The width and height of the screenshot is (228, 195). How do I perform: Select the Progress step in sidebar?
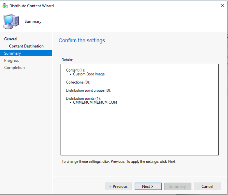coord(11,60)
